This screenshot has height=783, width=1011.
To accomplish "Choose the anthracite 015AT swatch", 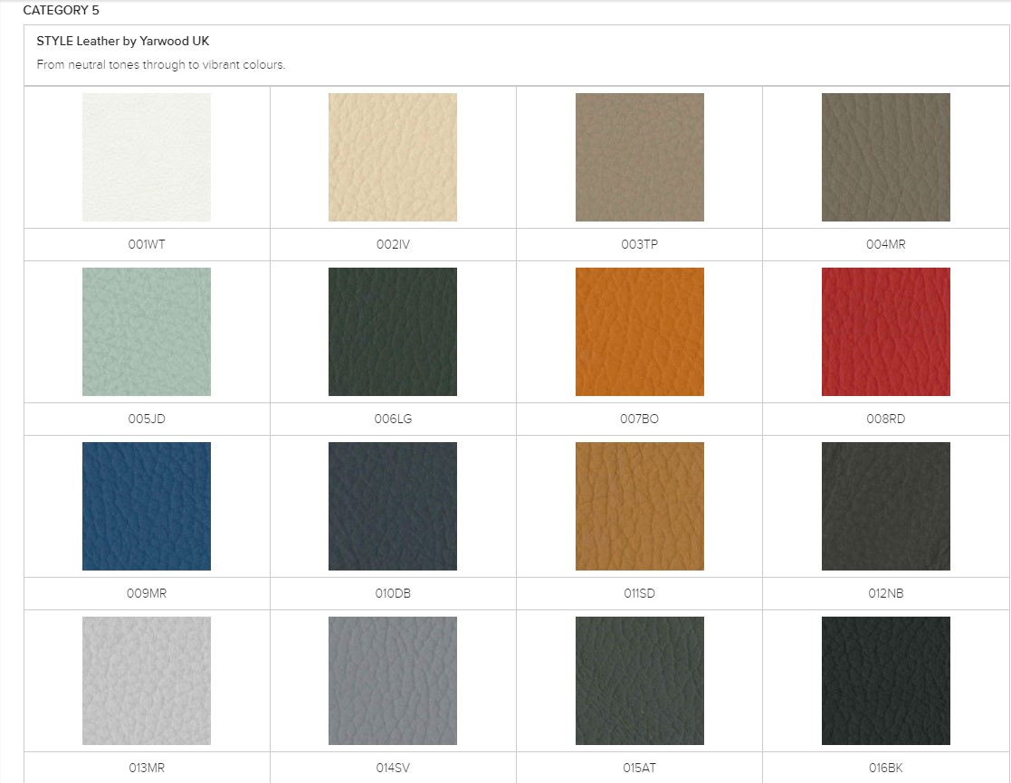I will [x=639, y=681].
